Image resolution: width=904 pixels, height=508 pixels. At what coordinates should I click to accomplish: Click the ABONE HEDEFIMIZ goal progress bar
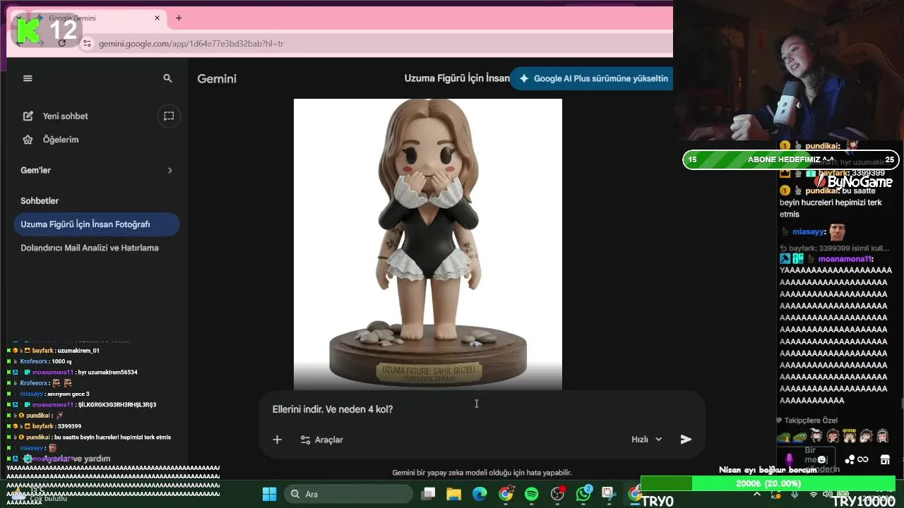(x=791, y=159)
